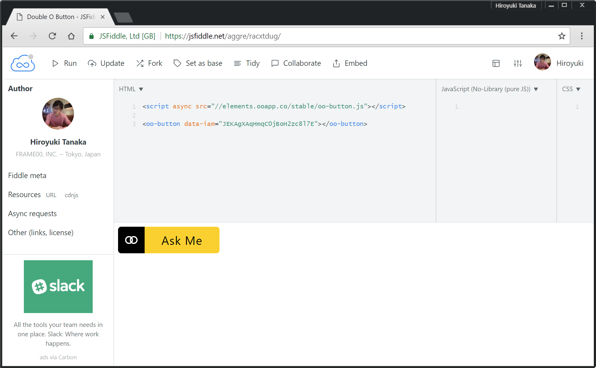Click the Set as base tag icon
Image resolution: width=596 pixels, height=368 pixels.
(x=177, y=63)
